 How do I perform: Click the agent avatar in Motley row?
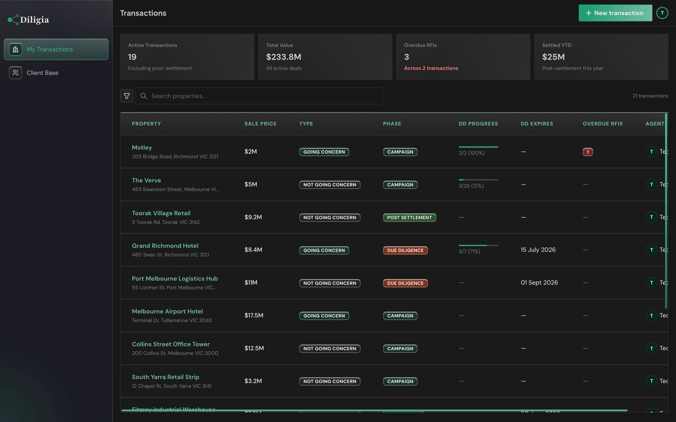[651, 151]
